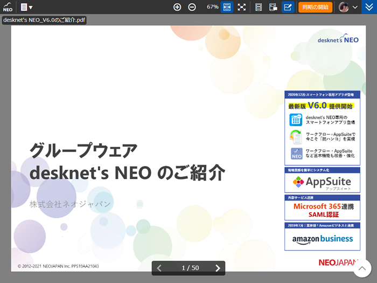This screenshot has width=377, height=283.
Task: Toggle fit-to-width view mode
Action: [227, 7]
